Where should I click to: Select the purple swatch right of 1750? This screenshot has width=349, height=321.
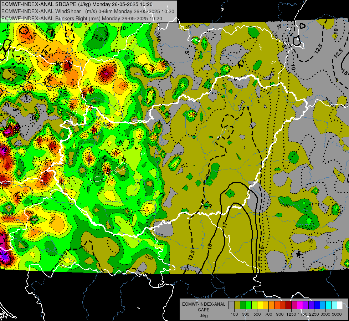click(x=306, y=305)
